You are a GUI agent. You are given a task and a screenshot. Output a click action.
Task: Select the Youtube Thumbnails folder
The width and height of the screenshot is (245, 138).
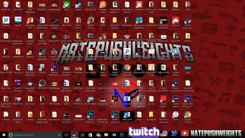click(139, 101)
